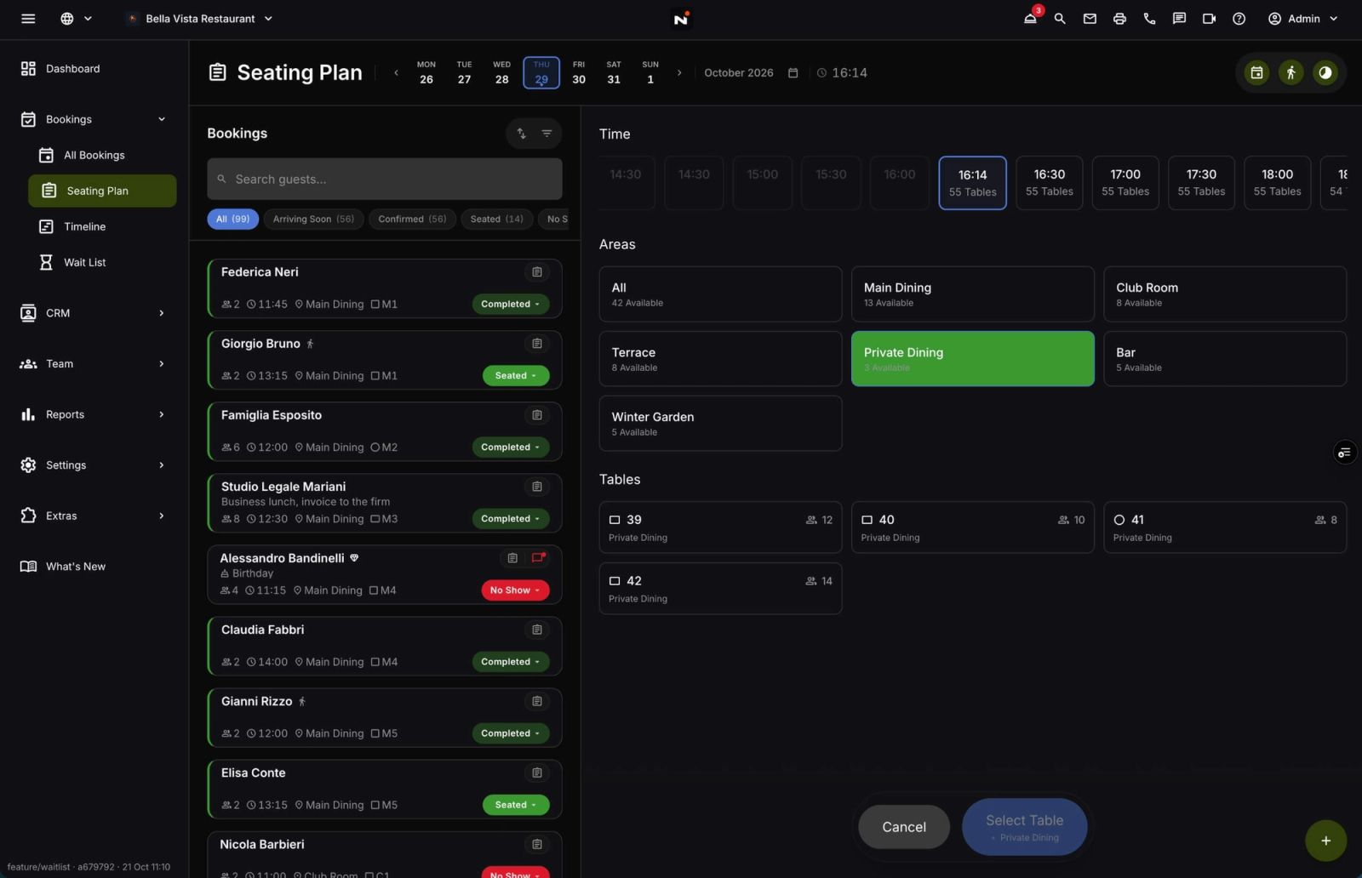Select the Confirmed (56) filter chip
This screenshot has width=1362, height=878.
(x=412, y=219)
